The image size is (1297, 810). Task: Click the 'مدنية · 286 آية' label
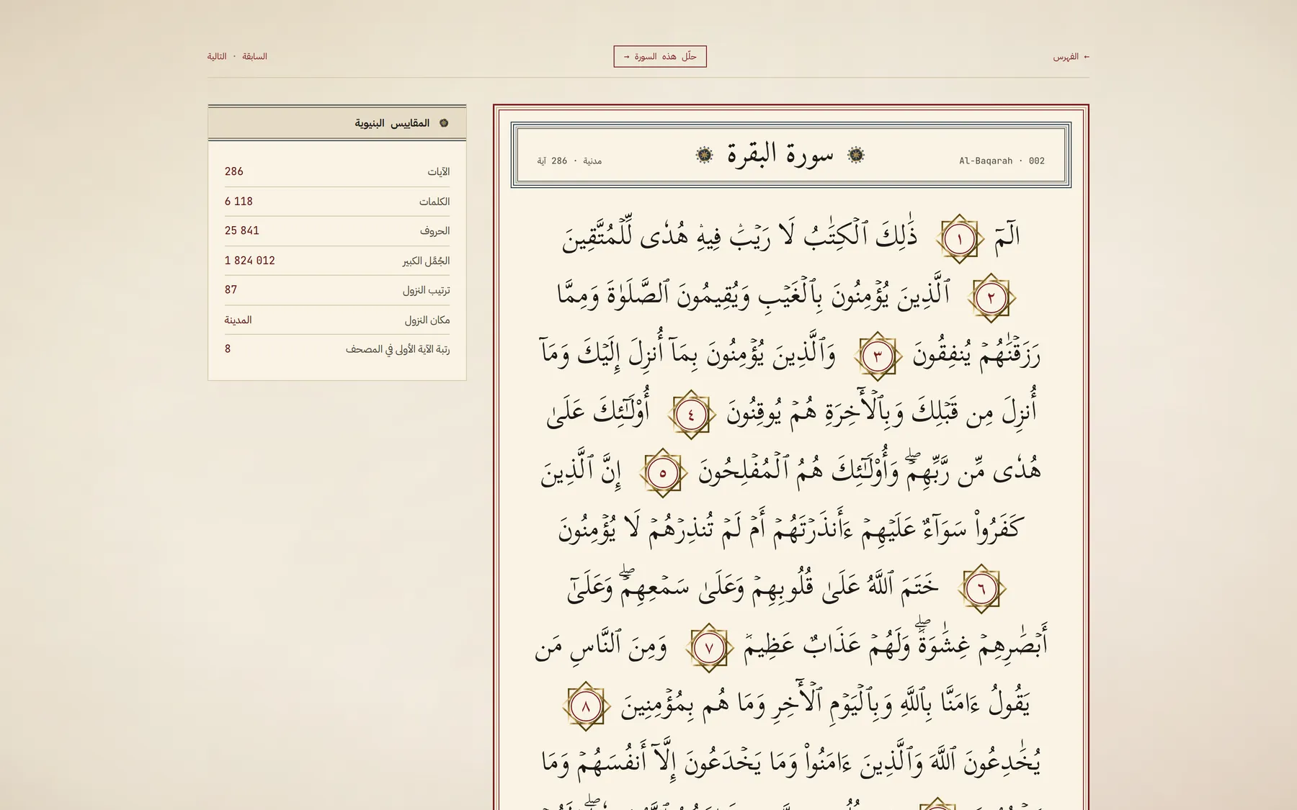[x=569, y=161]
